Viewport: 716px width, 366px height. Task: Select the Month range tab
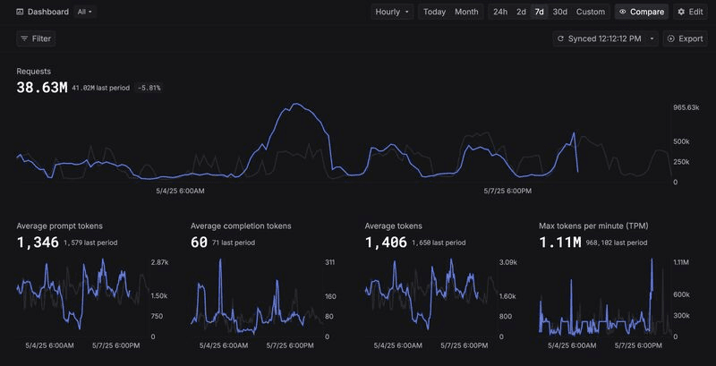point(466,12)
